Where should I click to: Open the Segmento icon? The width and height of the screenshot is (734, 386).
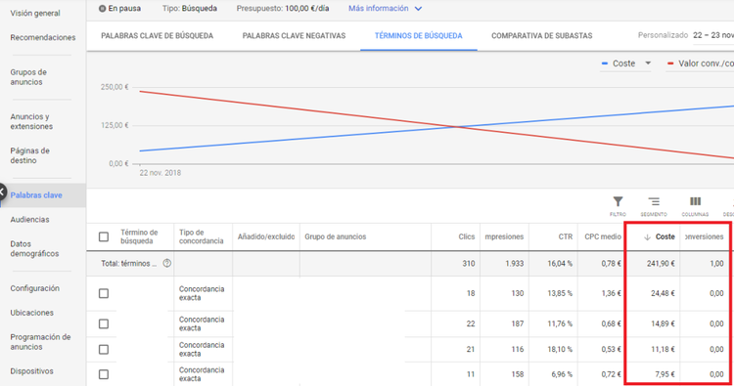(654, 201)
